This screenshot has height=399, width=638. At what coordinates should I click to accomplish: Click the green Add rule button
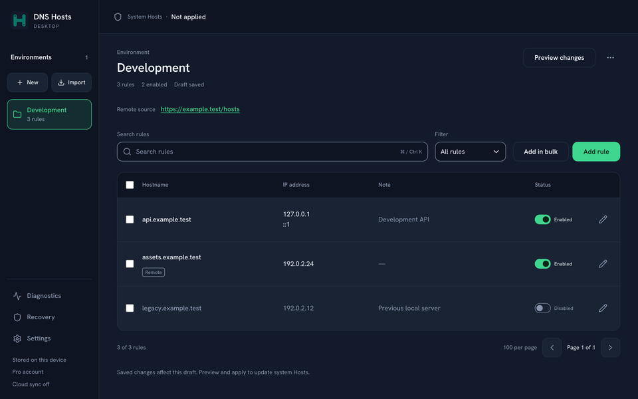point(596,152)
